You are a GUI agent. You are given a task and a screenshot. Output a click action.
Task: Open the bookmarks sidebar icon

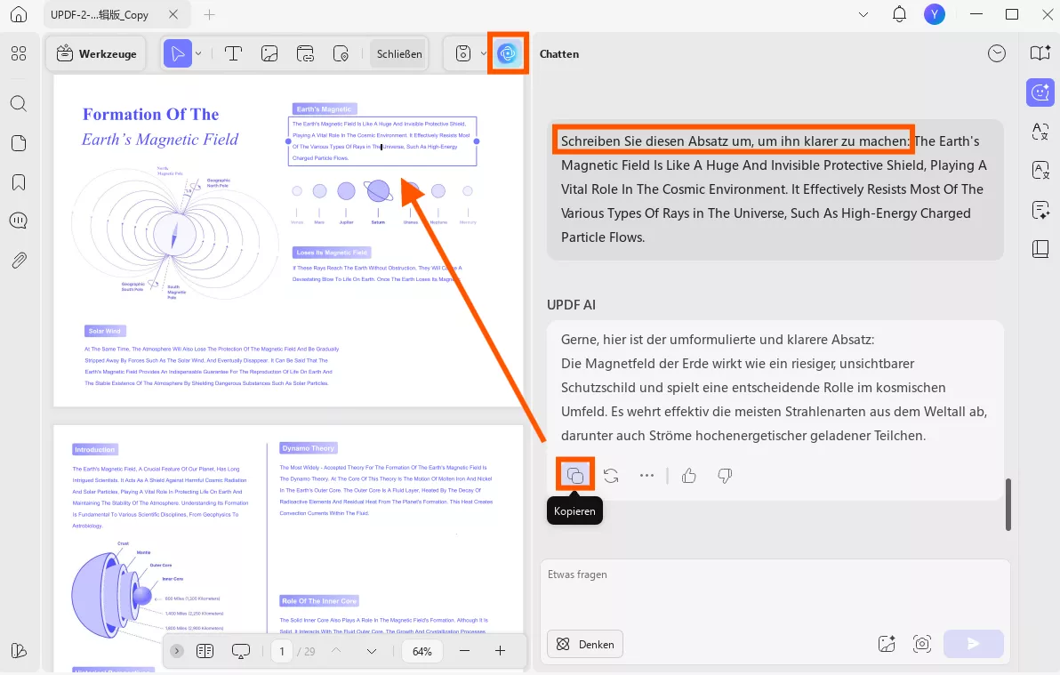[x=19, y=182]
